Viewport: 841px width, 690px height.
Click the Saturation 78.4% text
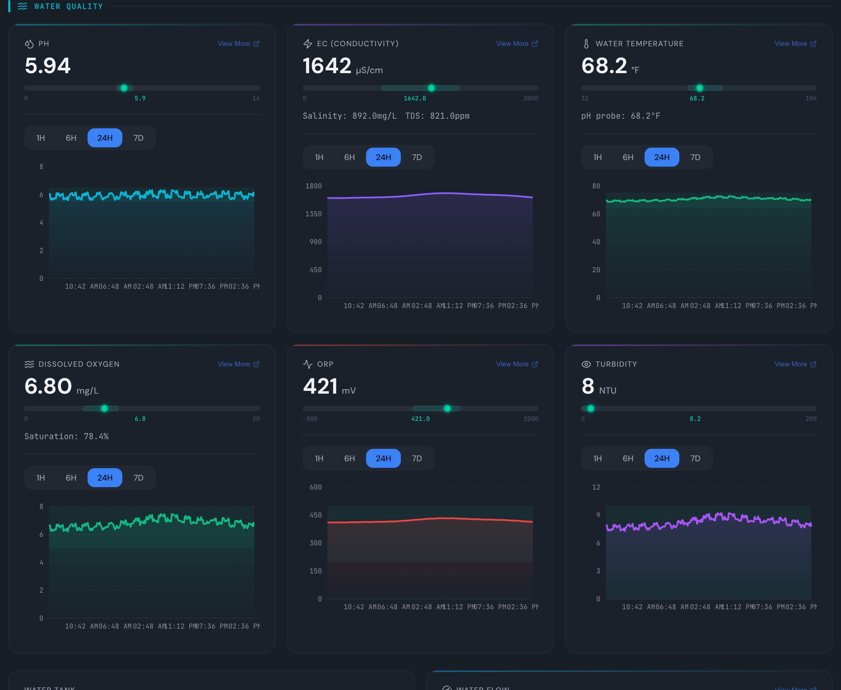[66, 436]
